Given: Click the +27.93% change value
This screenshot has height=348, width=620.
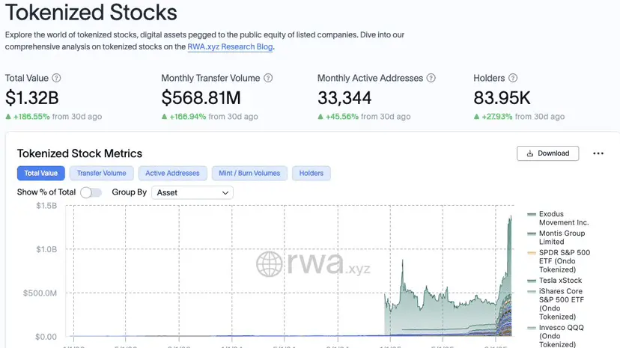Looking at the screenshot, I should tap(497, 117).
